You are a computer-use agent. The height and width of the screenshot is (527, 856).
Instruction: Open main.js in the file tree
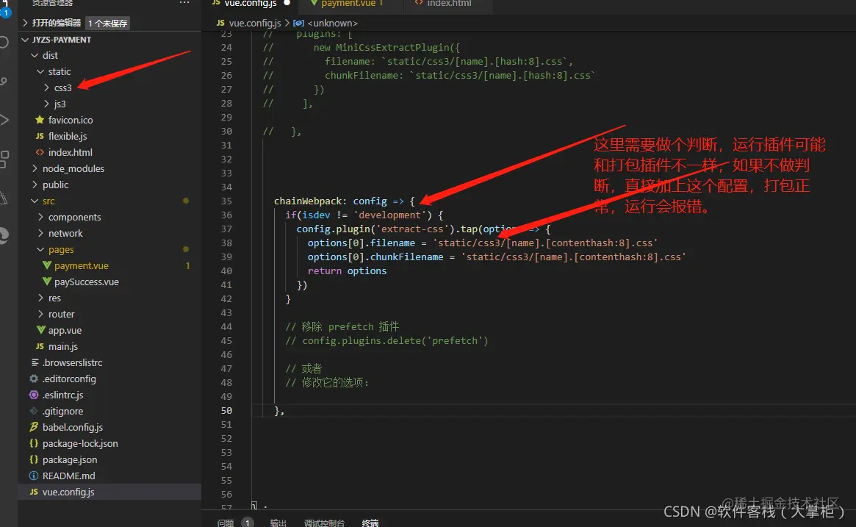pos(62,346)
